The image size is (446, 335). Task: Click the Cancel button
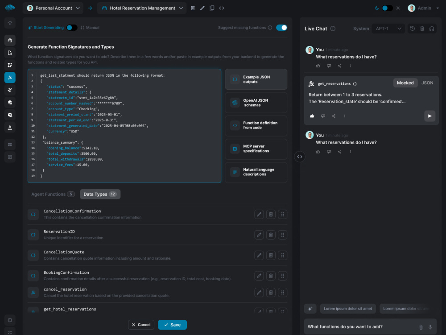[141, 325]
